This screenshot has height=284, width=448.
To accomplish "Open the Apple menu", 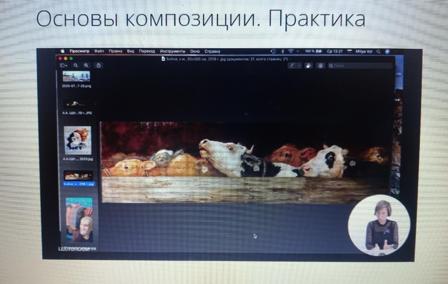I will click(x=63, y=51).
